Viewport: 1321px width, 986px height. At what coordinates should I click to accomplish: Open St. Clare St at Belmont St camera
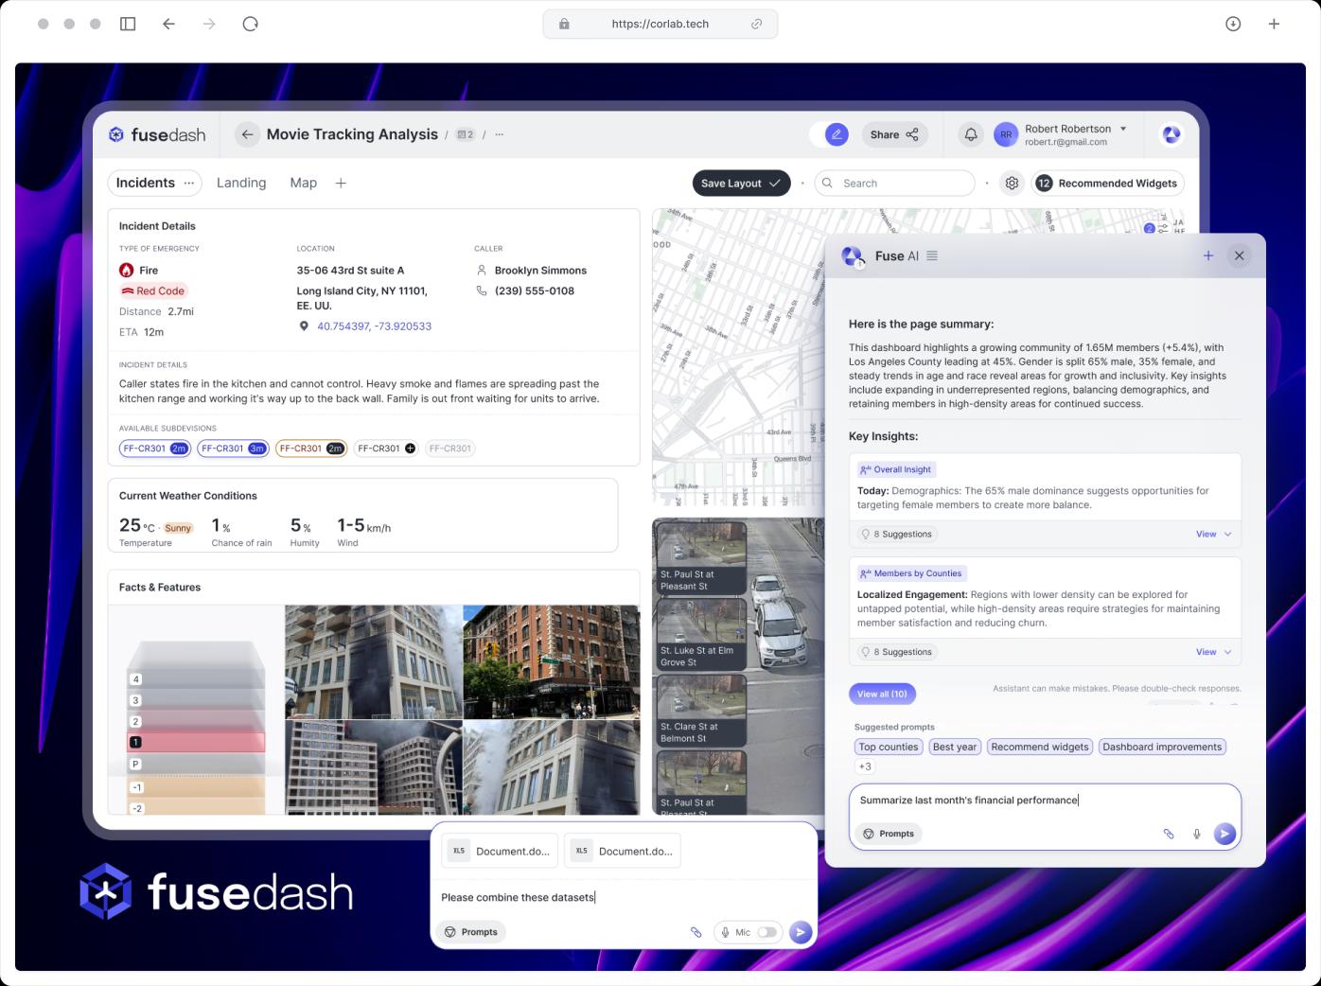[701, 711]
